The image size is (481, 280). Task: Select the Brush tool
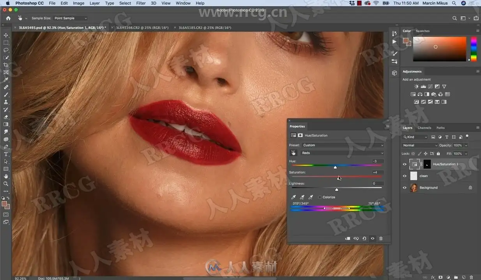click(6, 94)
